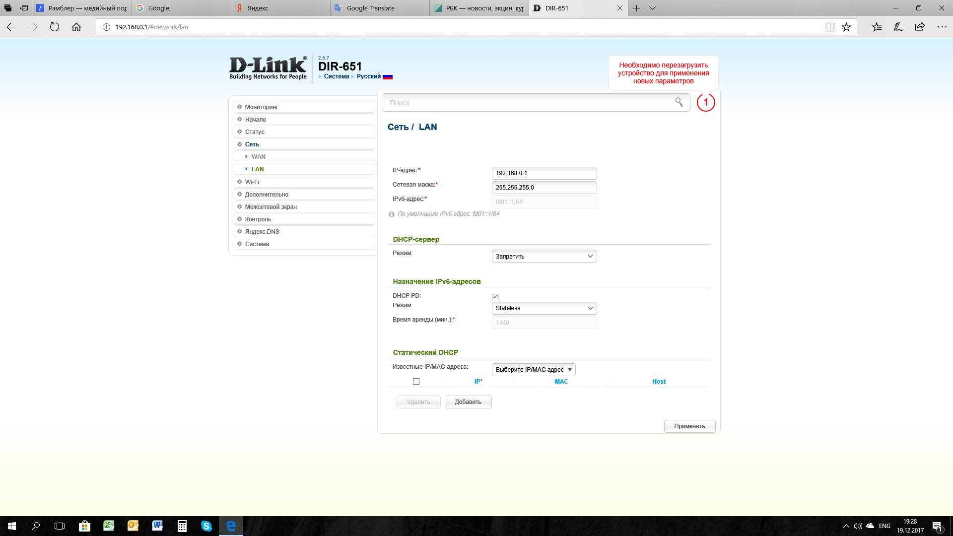Click the search magnifier icon

(679, 102)
